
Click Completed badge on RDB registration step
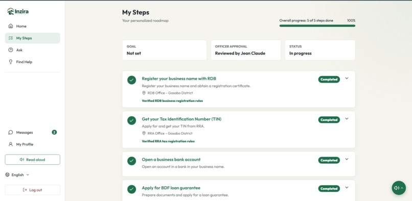pos(329,80)
